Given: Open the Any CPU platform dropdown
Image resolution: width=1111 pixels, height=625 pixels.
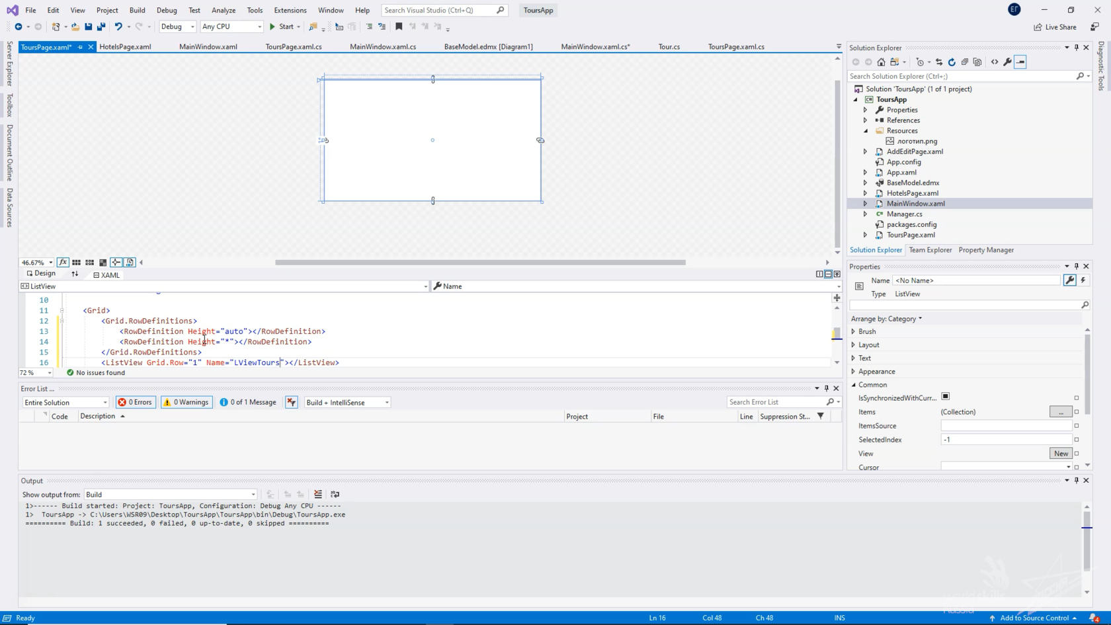Looking at the screenshot, I should coord(231,26).
